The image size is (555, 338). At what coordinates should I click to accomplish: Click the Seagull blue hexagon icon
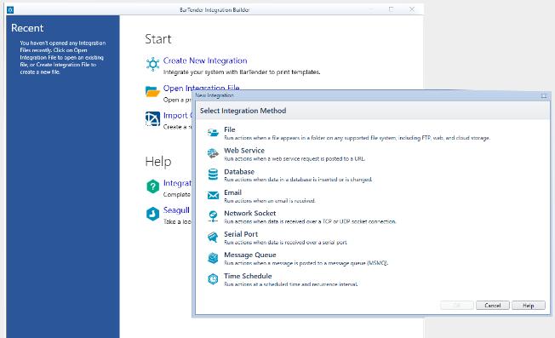click(152, 214)
